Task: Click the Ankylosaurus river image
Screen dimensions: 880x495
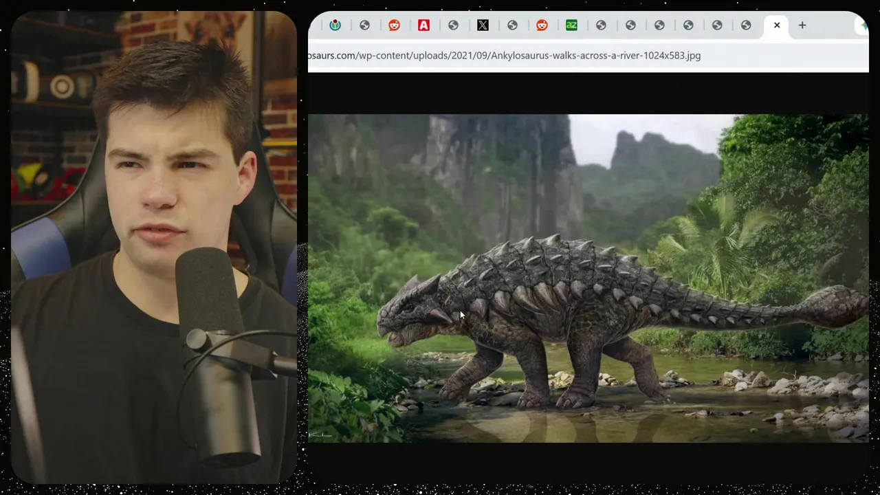Action: click(588, 278)
